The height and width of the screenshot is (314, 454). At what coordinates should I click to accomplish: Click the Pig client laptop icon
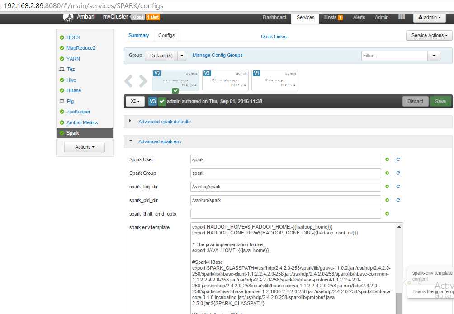(61, 101)
